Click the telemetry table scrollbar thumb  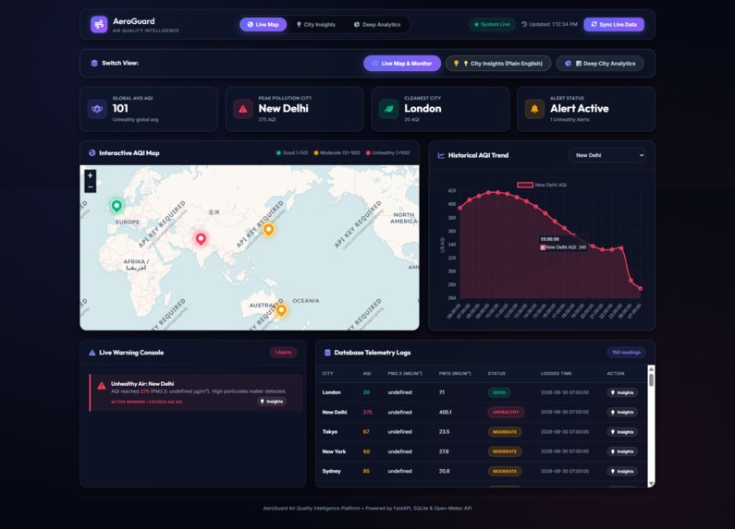651,379
